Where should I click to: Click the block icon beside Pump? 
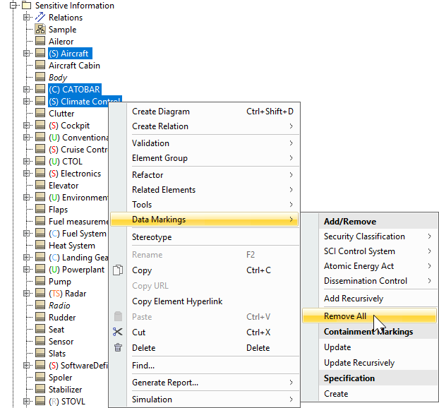tap(40, 281)
